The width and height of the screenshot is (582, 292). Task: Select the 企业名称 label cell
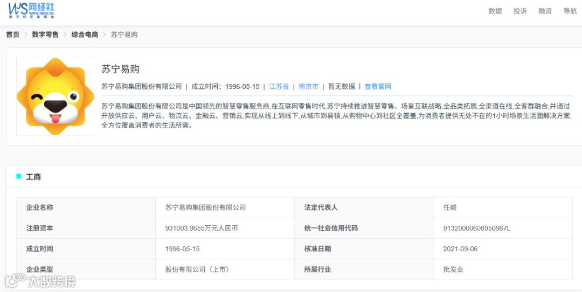click(86, 207)
